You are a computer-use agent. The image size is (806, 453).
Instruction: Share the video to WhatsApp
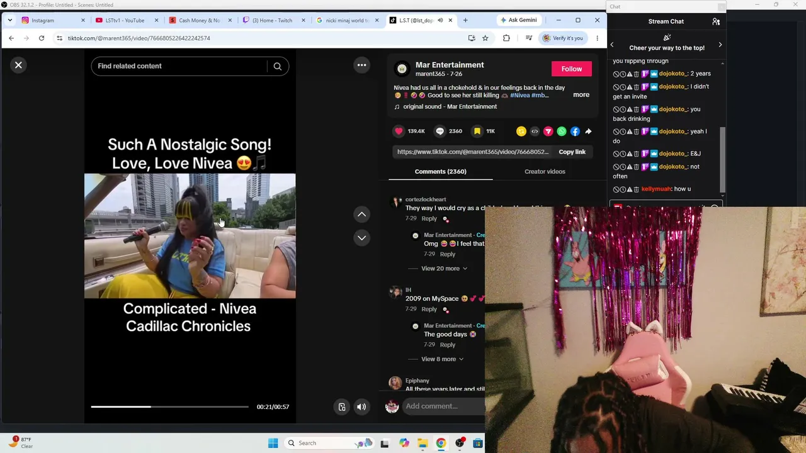point(562,131)
